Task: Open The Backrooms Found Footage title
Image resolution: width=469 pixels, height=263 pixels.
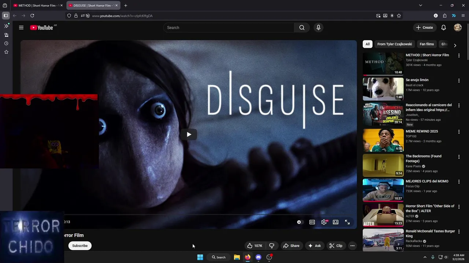Action: coord(424,159)
